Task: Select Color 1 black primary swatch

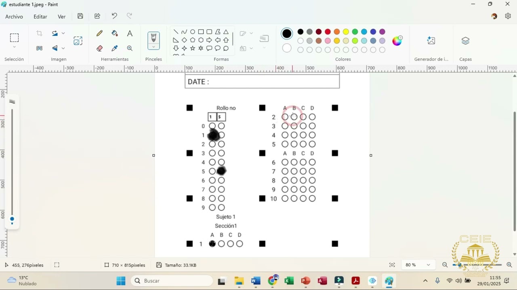Action: (x=287, y=34)
